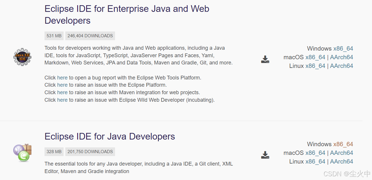The width and height of the screenshot is (372, 180).
Task: Download Java Developers Linux AArch64 build
Action: pyautogui.click(x=342, y=162)
